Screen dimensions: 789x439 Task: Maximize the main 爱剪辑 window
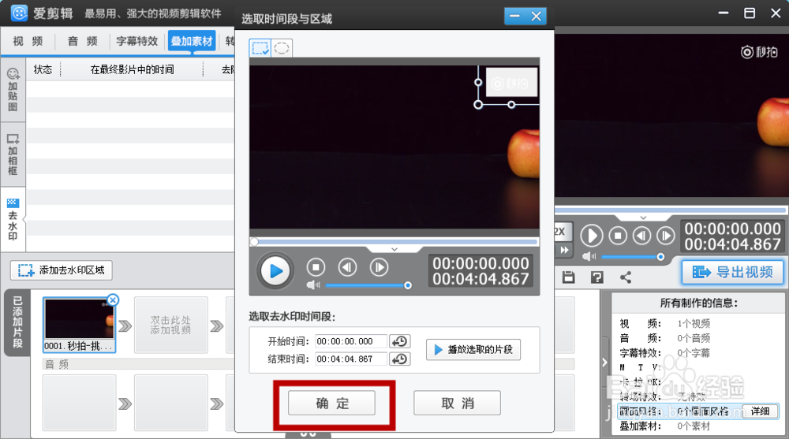[750, 13]
